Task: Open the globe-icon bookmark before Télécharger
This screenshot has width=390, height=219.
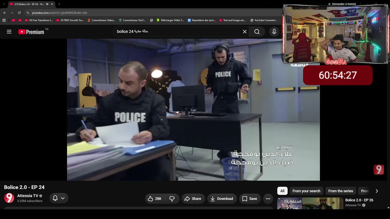Action: coord(151,20)
